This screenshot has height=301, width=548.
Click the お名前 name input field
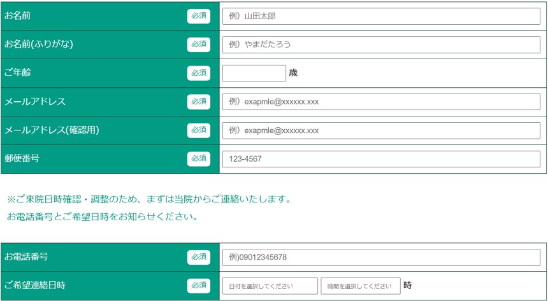381,16
